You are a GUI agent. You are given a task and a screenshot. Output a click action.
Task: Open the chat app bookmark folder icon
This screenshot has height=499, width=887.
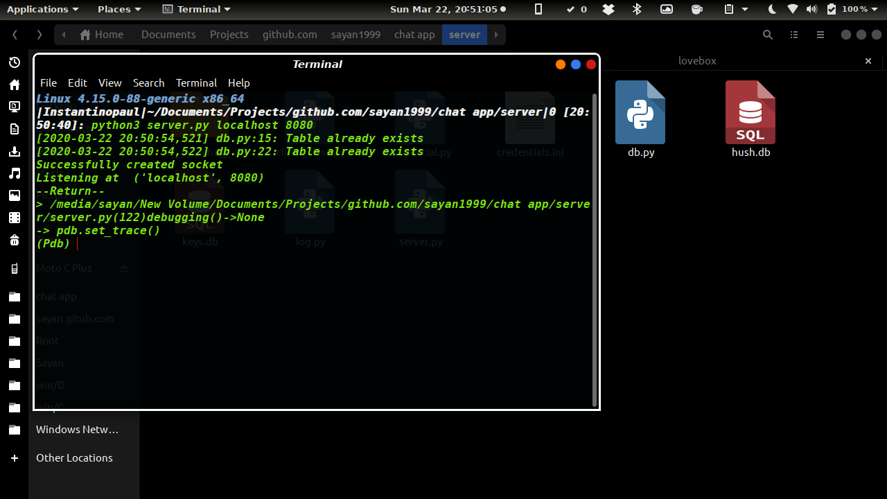click(14, 297)
